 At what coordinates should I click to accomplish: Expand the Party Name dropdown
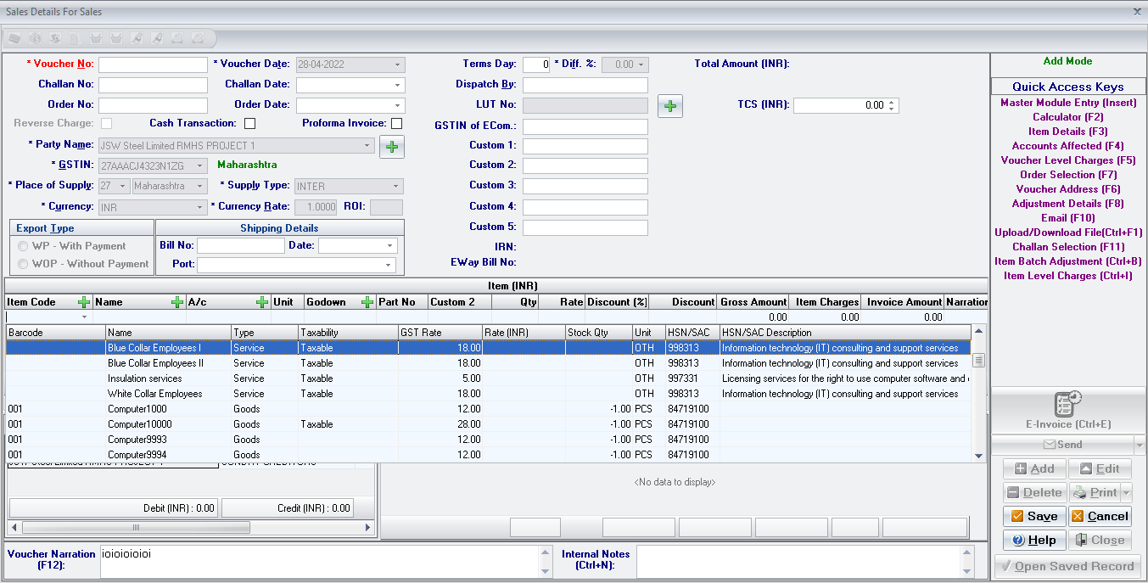367,146
